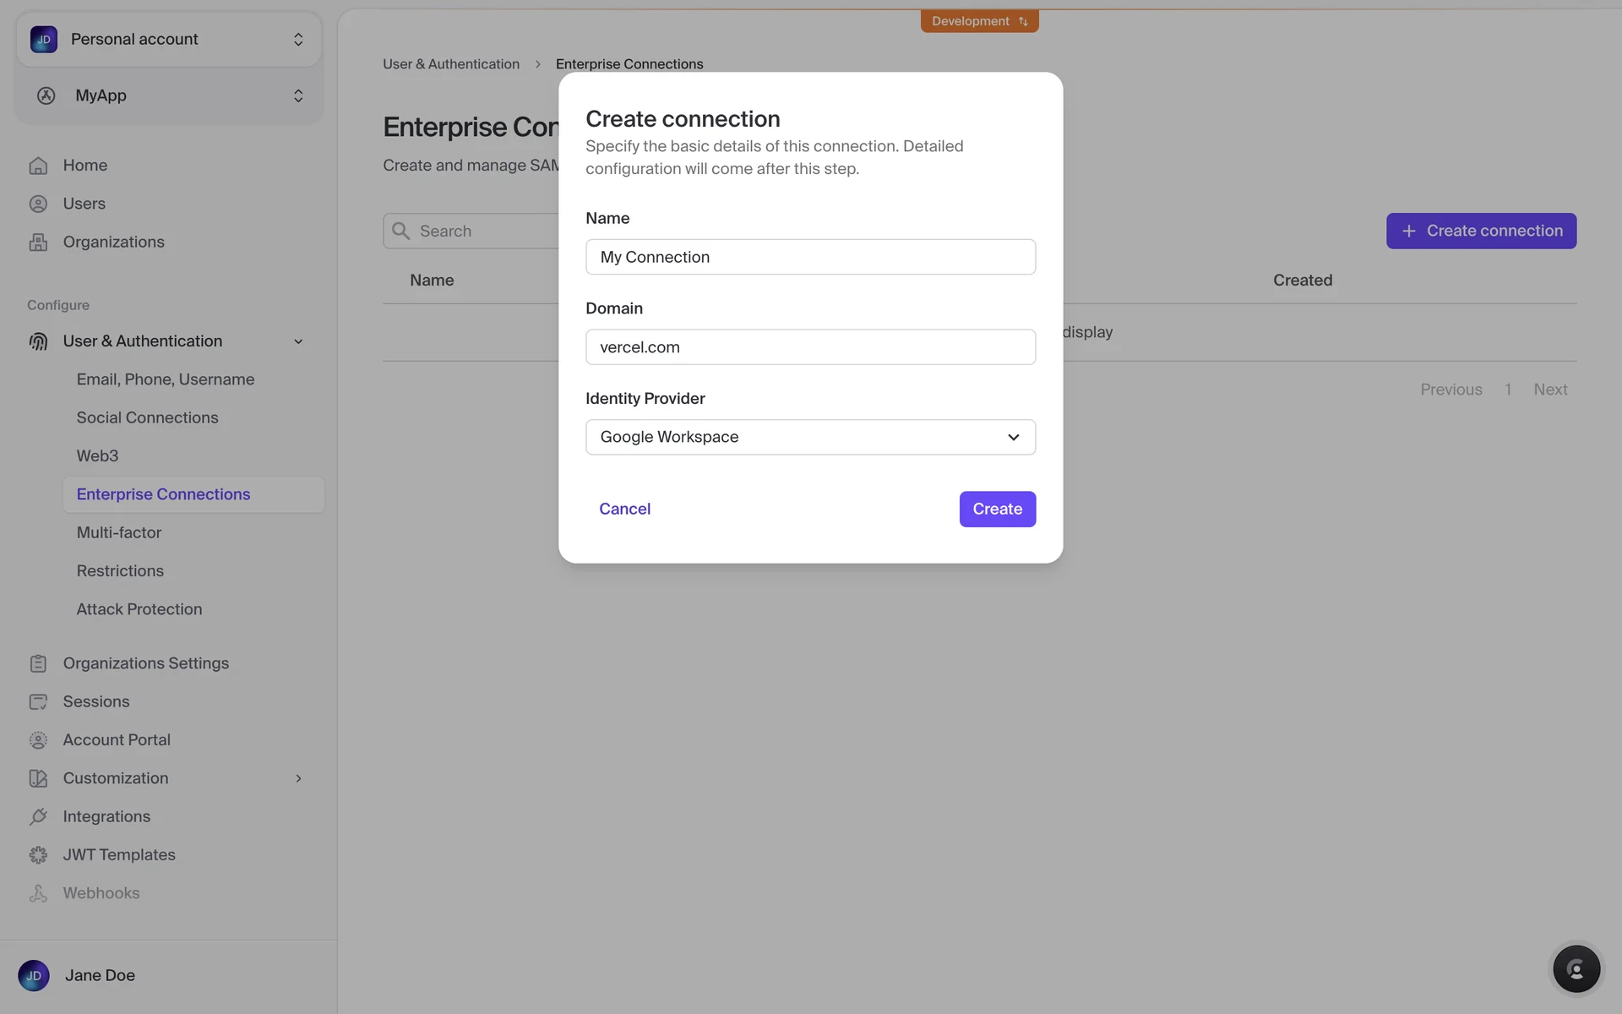This screenshot has height=1014, width=1622.
Task: Expand the Customization submenu chevron
Action: coord(298,778)
